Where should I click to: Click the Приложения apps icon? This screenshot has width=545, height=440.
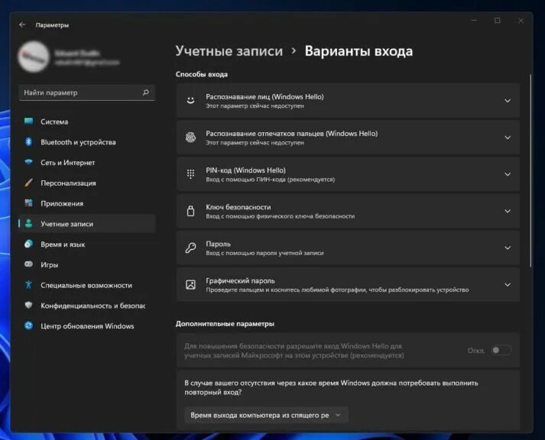tap(29, 203)
